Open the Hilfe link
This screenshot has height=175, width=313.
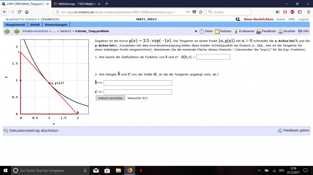[x=291, y=19]
